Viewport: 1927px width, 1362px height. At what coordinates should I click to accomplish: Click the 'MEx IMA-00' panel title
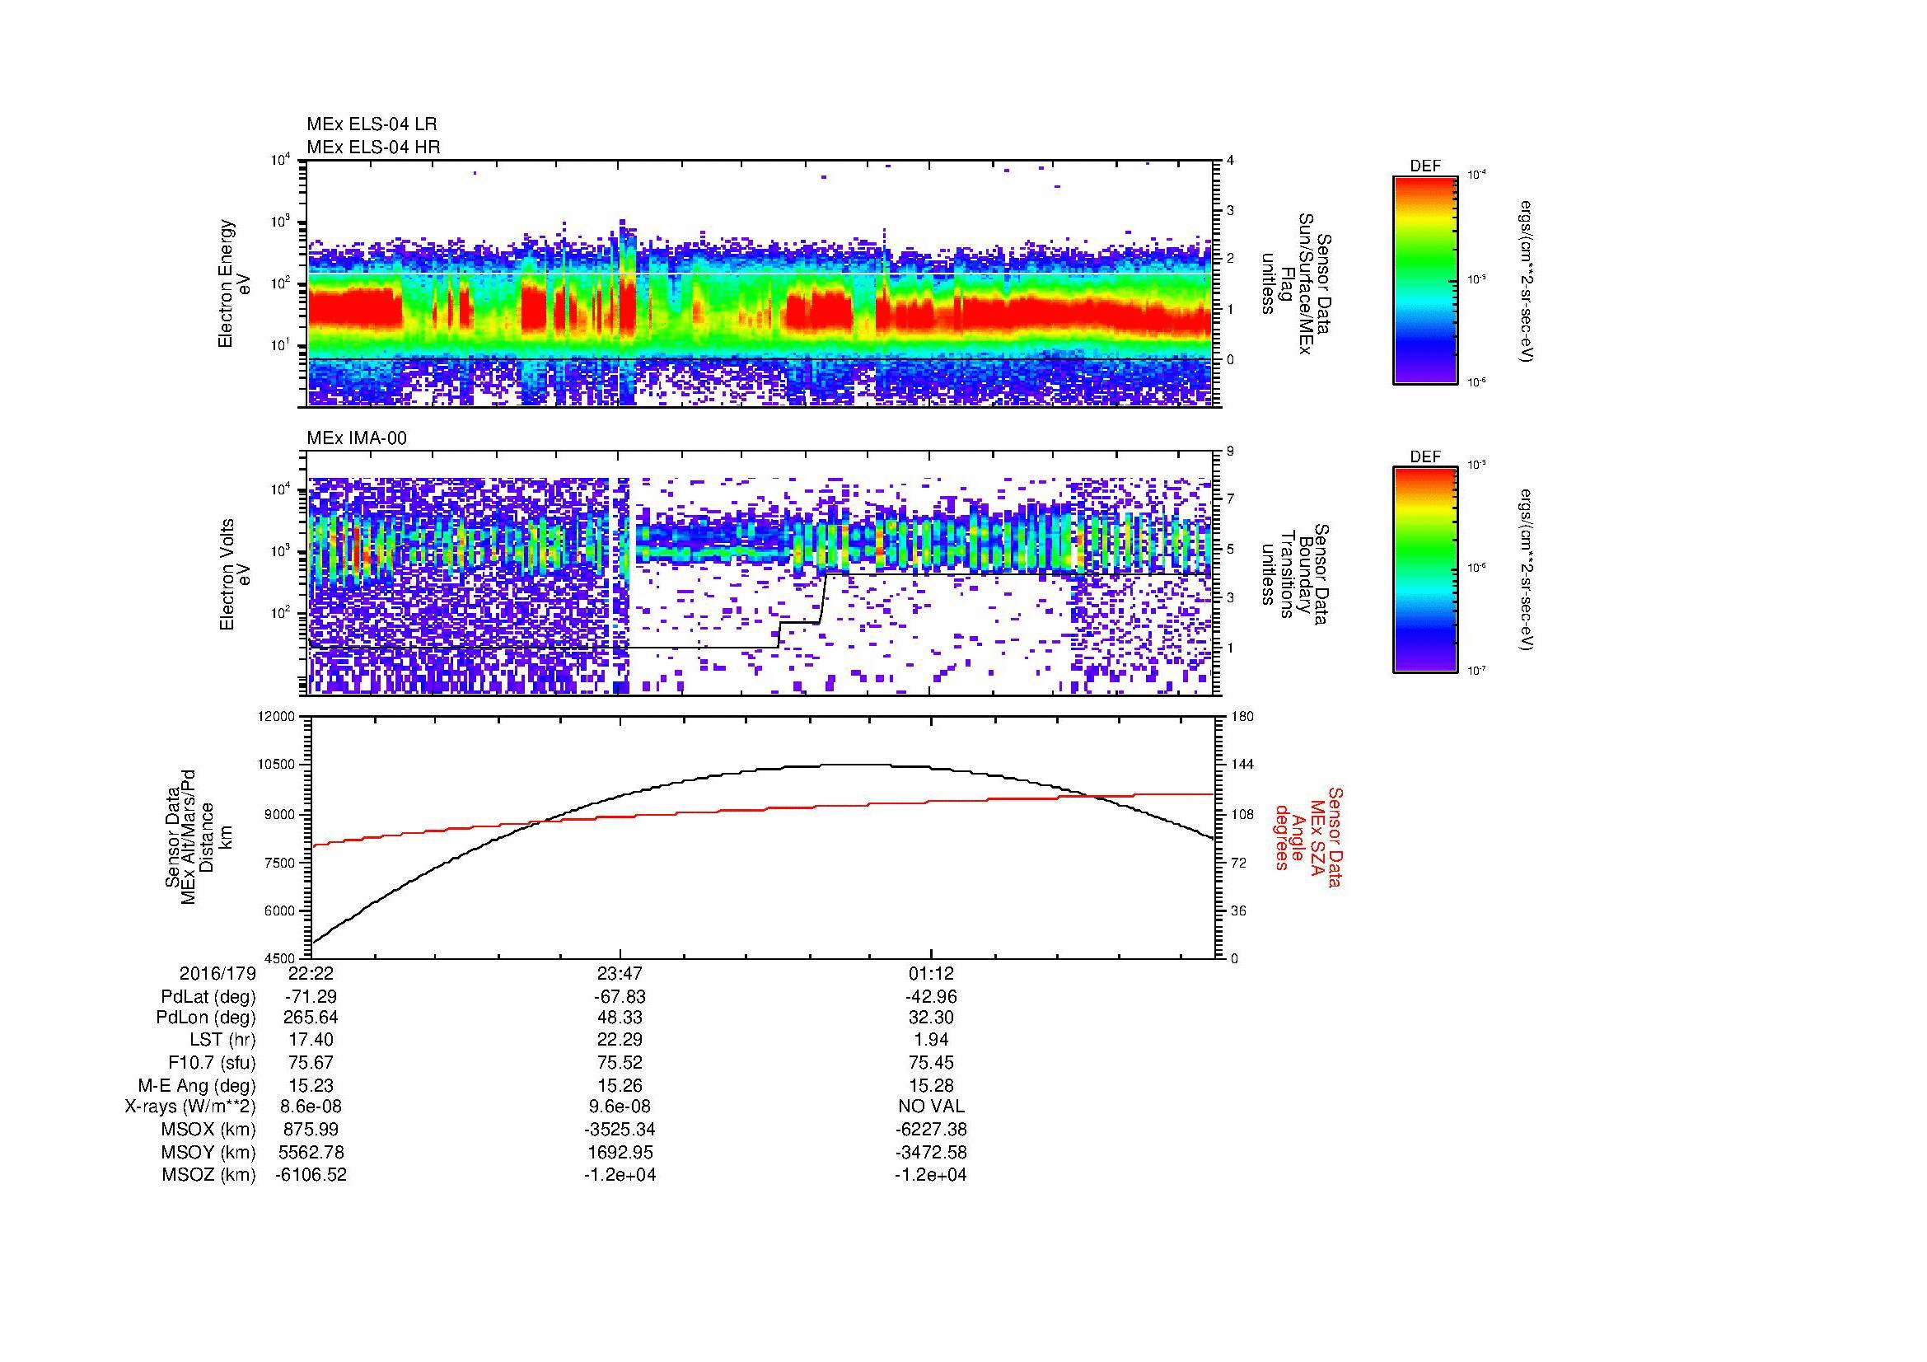(x=357, y=438)
